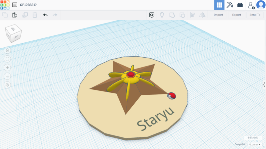Select the red gem in star center
Image resolution: width=266 pixels, height=149 pixels.
pyautogui.click(x=131, y=74)
